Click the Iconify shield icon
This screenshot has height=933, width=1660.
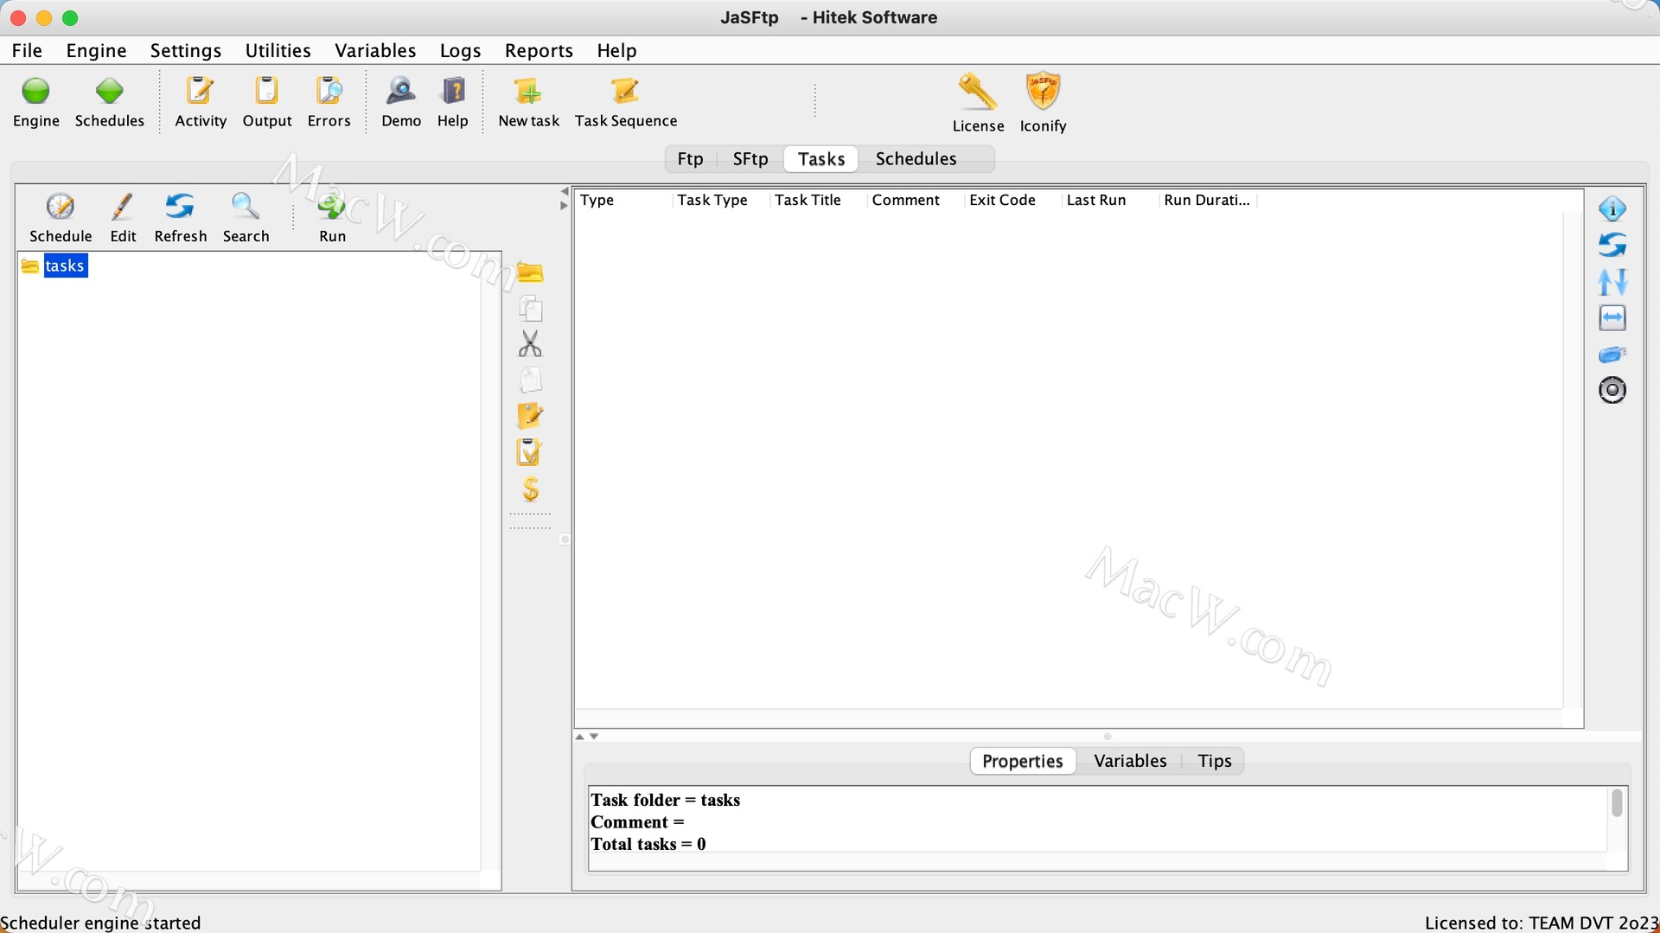click(1043, 92)
